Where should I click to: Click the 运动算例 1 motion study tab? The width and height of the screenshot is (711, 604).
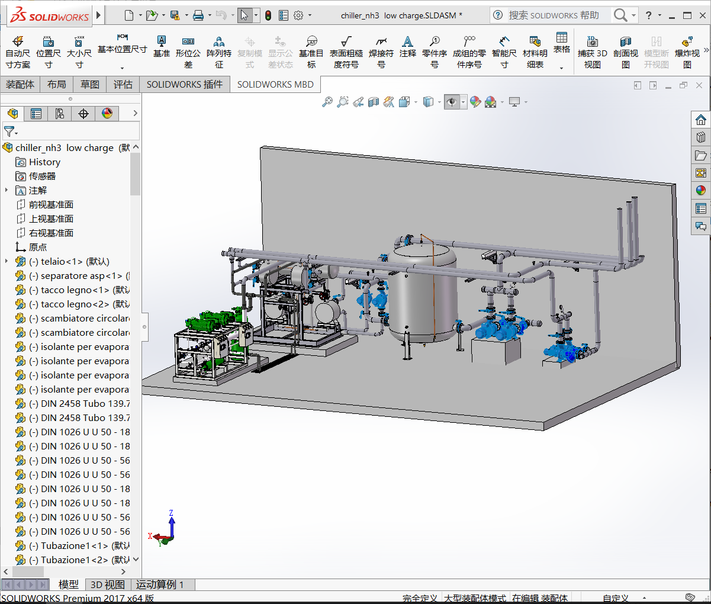coord(160,585)
